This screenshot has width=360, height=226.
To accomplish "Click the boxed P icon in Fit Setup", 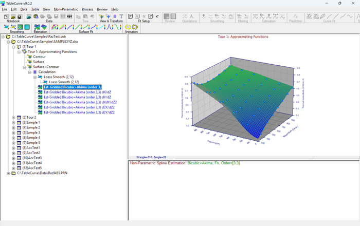I will 131,16.
